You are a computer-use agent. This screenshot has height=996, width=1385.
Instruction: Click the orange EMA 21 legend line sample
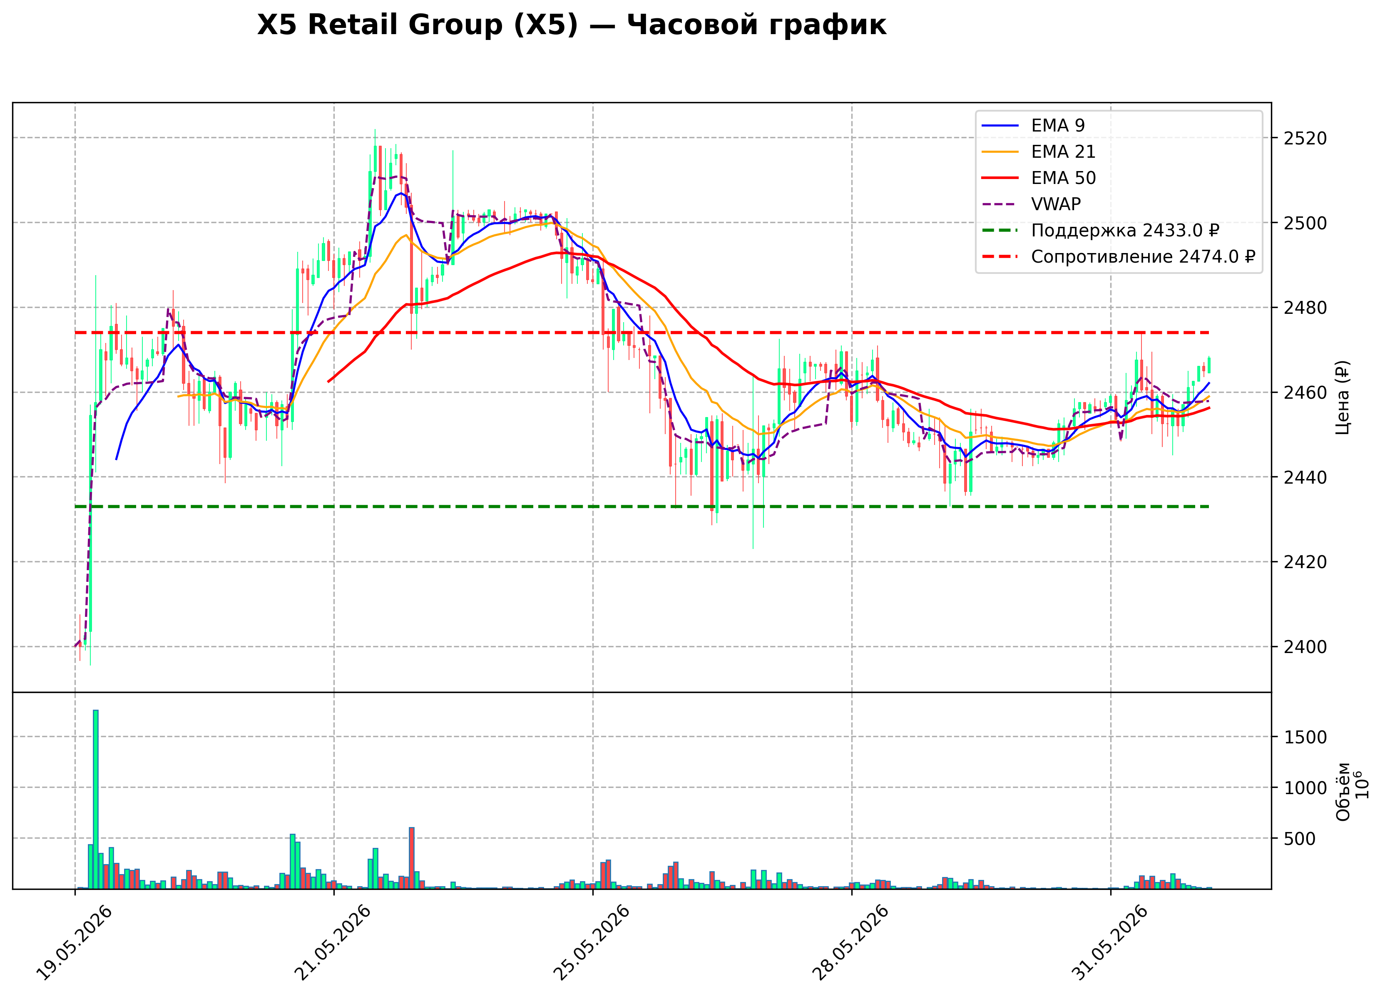pos(1000,152)
